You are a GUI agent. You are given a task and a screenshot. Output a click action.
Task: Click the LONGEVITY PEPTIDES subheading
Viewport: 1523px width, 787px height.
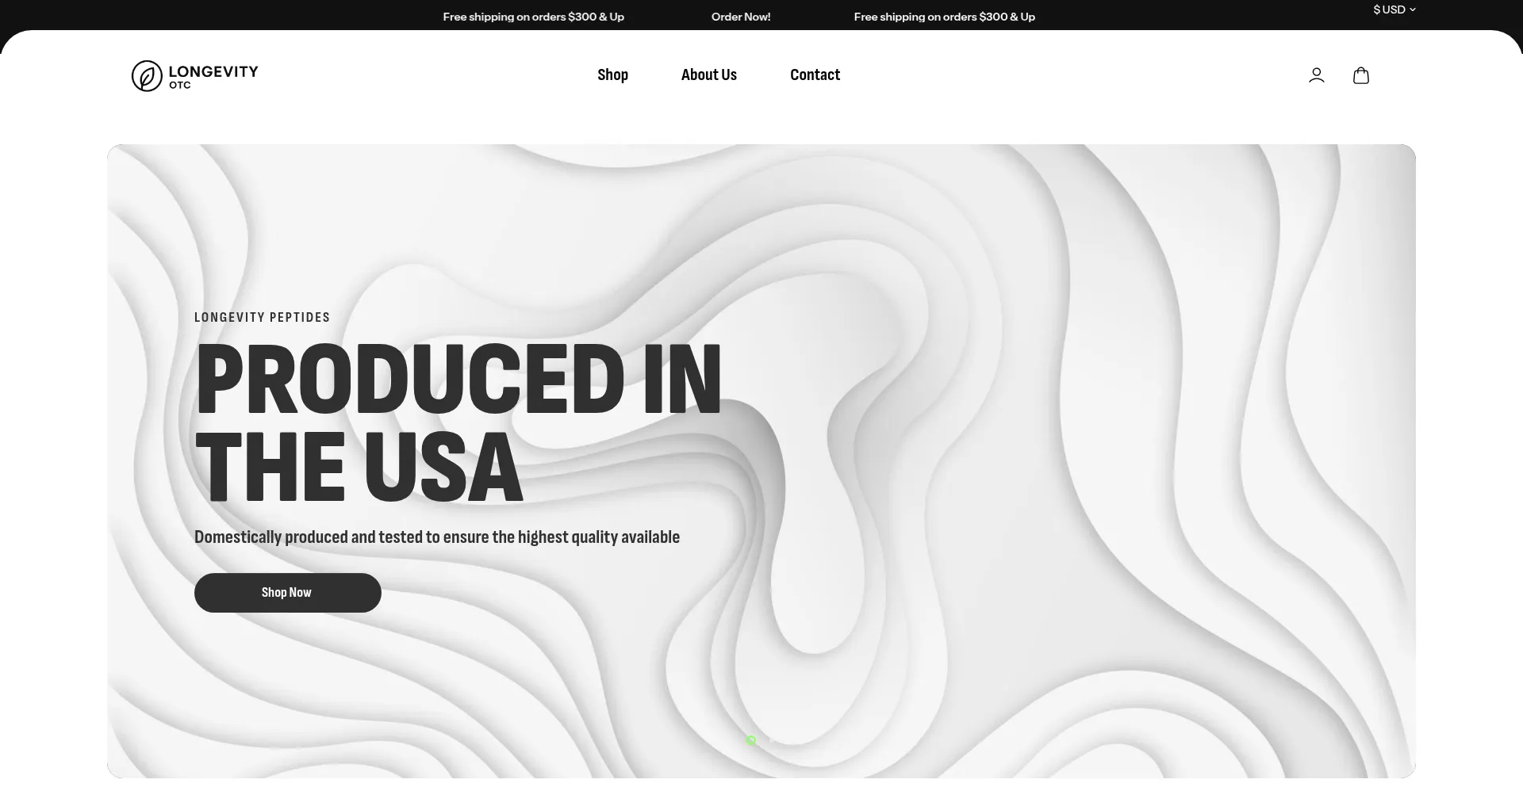click(x=262, y=317)
